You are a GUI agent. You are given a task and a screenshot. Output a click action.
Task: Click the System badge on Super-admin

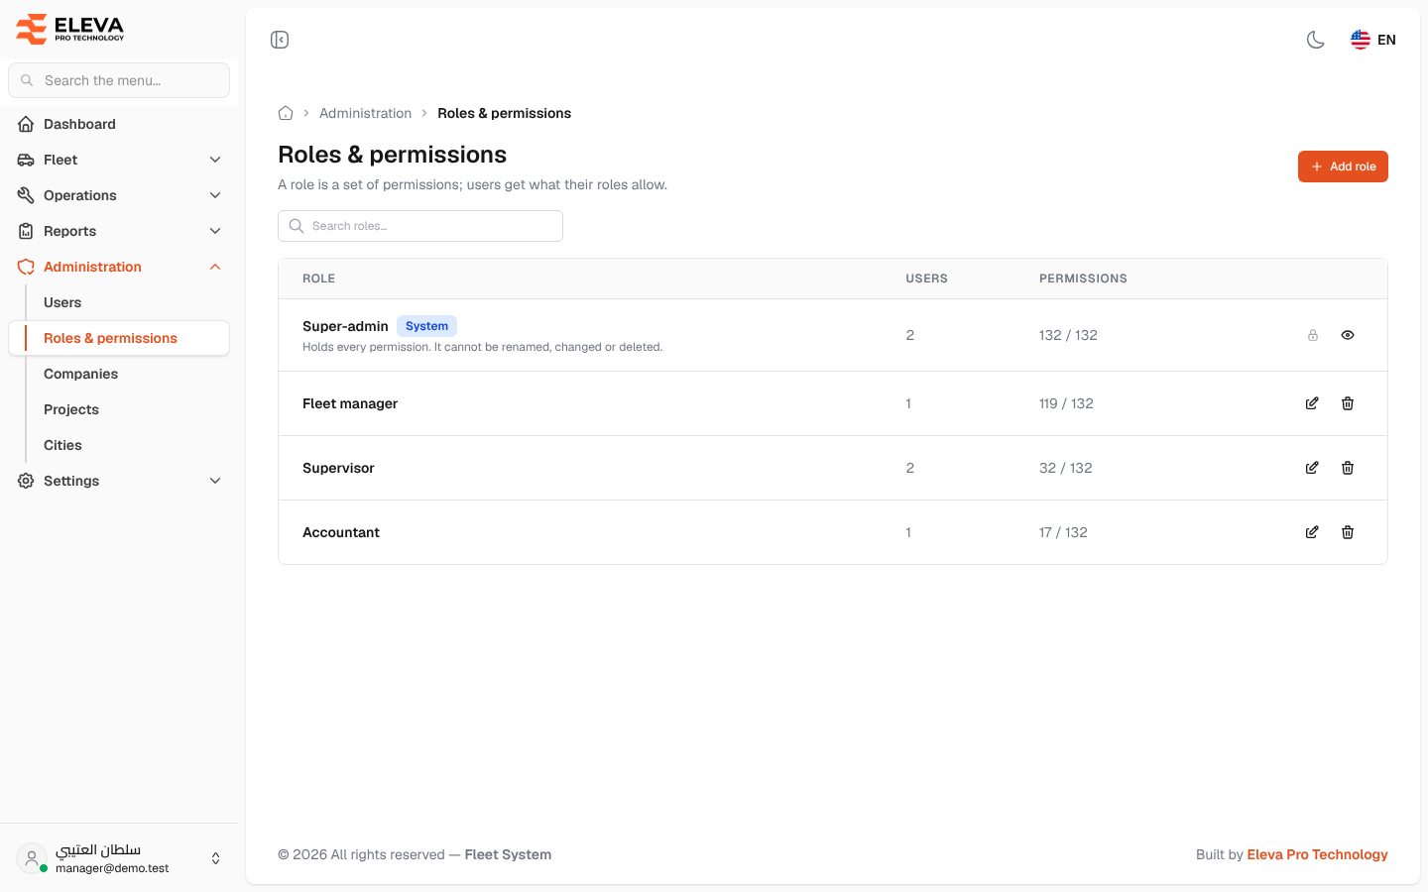pyautogui.click(x=426, y=326)
